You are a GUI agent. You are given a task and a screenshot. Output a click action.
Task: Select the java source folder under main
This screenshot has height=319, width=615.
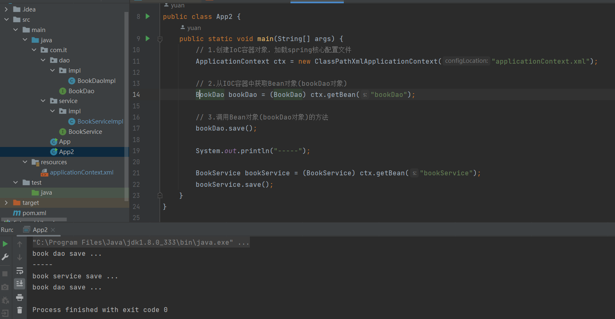(x=46, y=40)
